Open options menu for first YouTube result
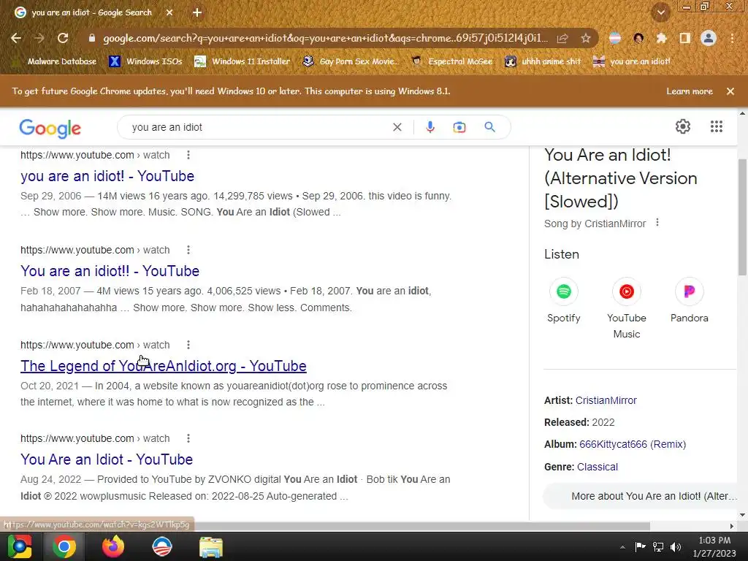Image resolution: width=748 pixels, height=561 pixels. [188, 155]
